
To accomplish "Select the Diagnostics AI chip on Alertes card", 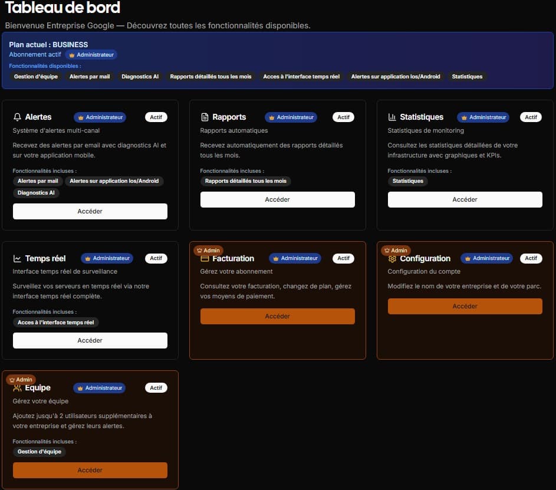I will (x=36, y=192).
